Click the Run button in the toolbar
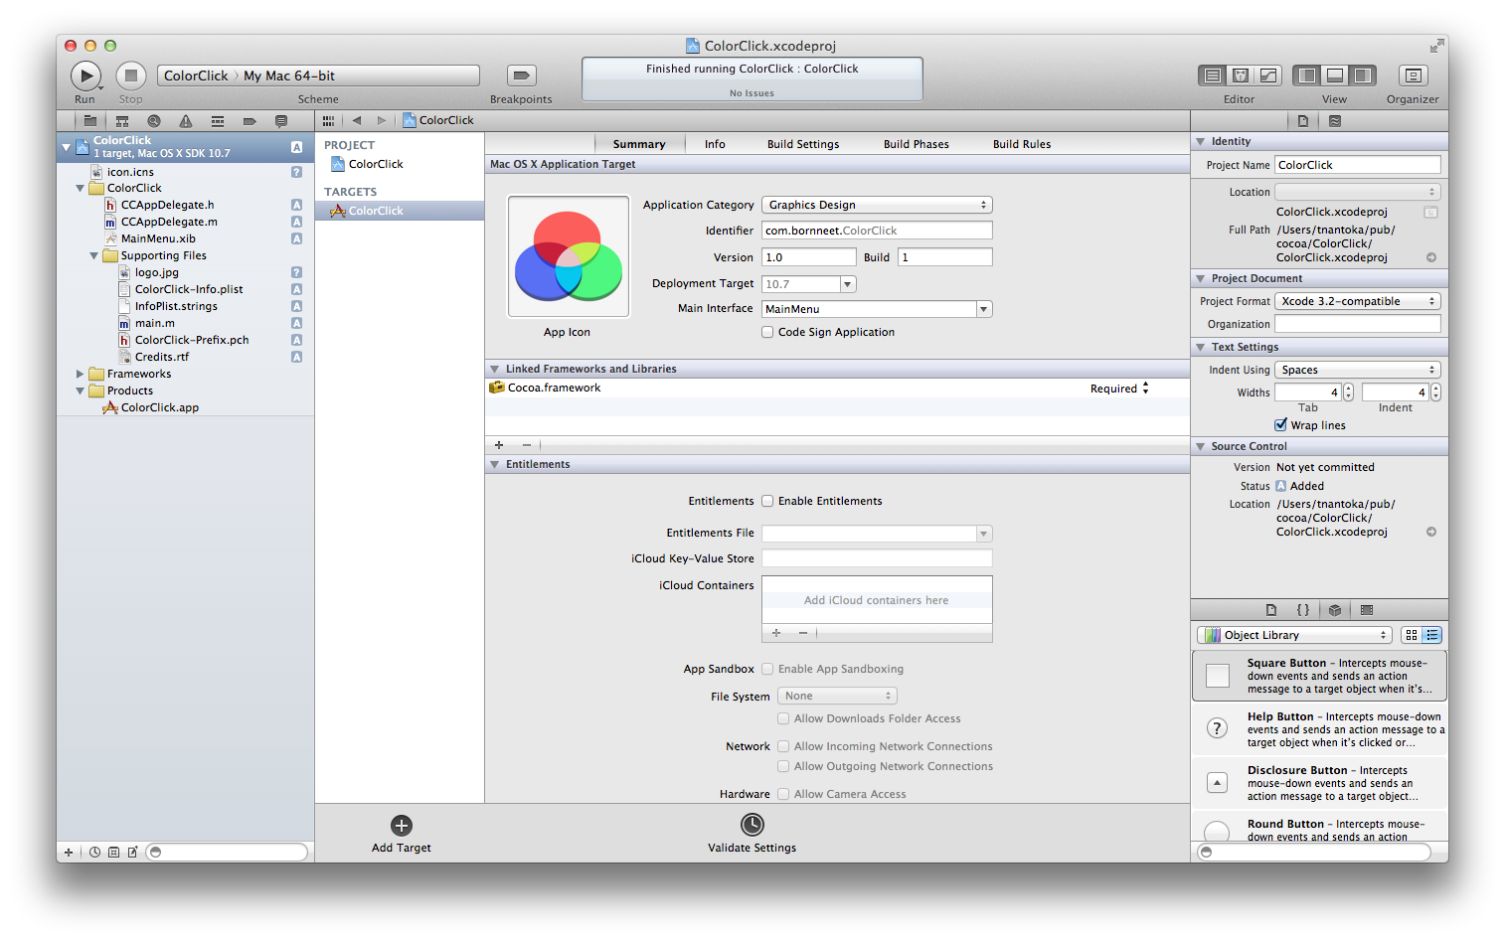The image size is (1505, 941). (x=85, y=76)
